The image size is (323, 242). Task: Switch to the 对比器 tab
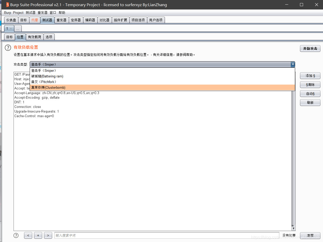click(104, 20)
